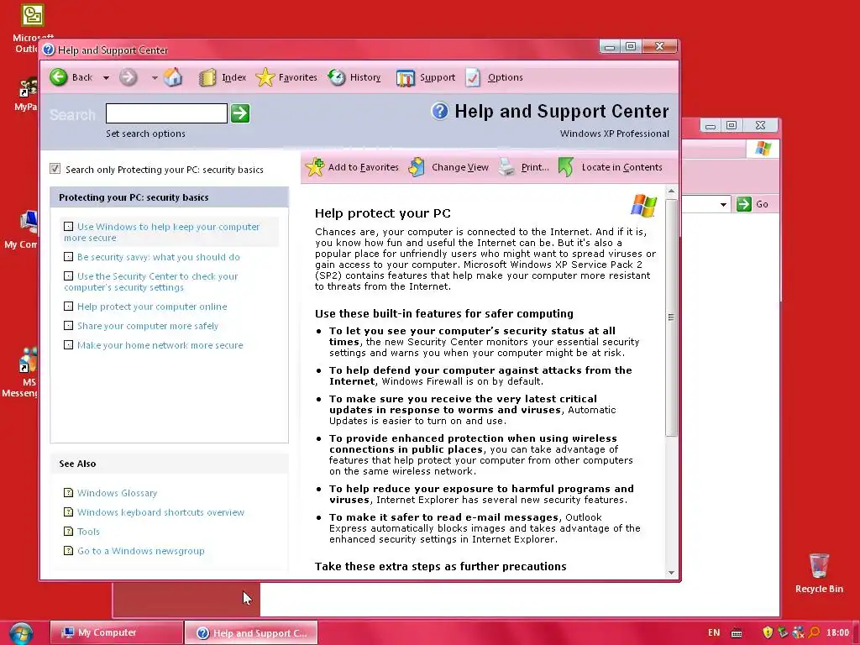Click the Print printer icon

pyautogui.click(x=506, y=167)
